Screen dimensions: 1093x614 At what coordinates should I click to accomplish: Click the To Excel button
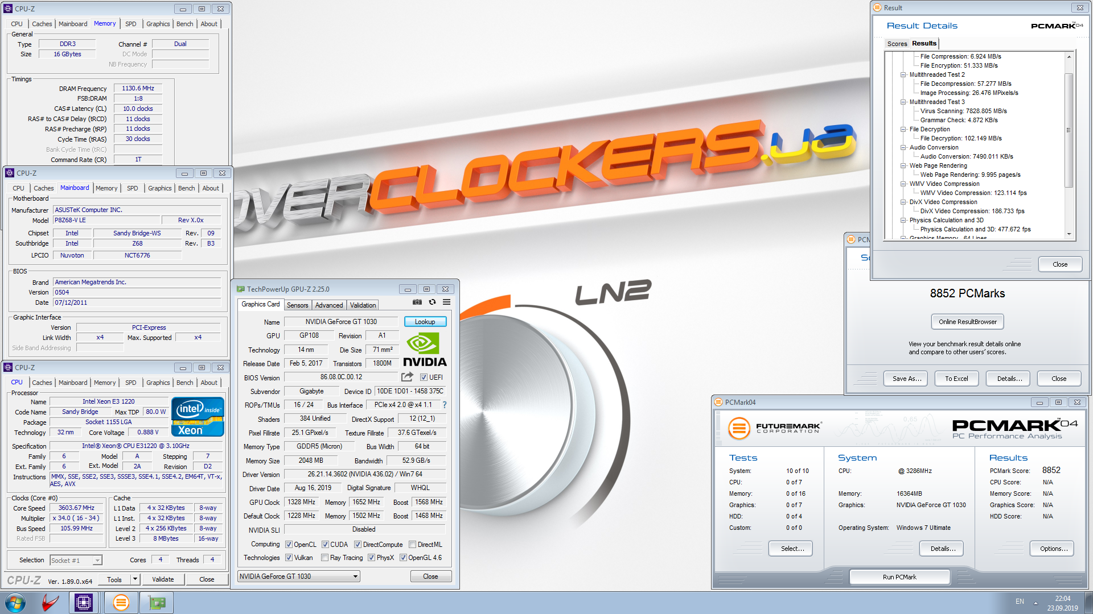956,379
